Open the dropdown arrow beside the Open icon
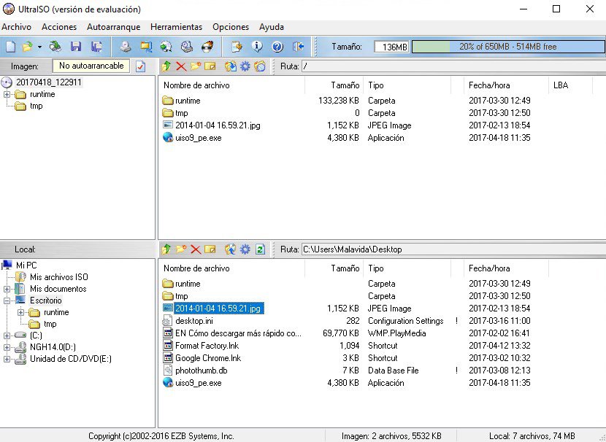606x442 pixels. 39,47
